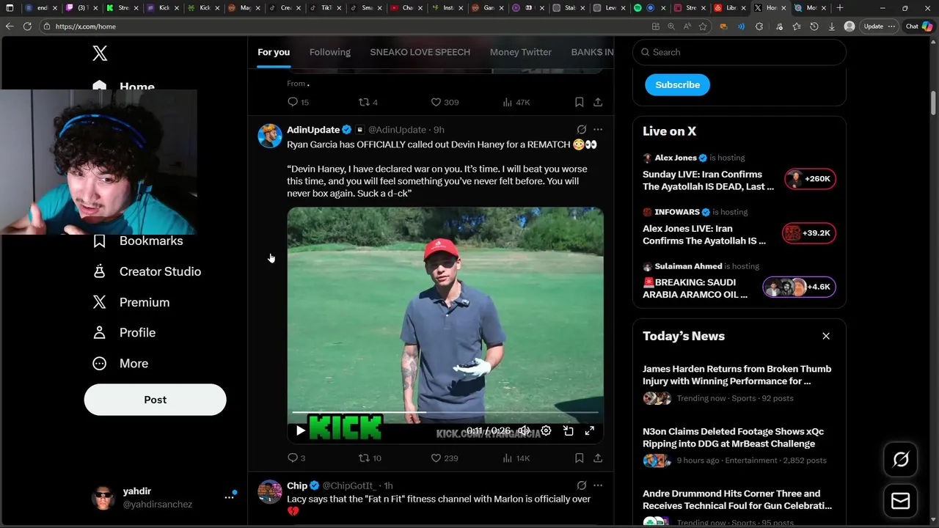
Task: Open the SNEAKO LOVE SPEECH tab
Action: click(420, 52)
